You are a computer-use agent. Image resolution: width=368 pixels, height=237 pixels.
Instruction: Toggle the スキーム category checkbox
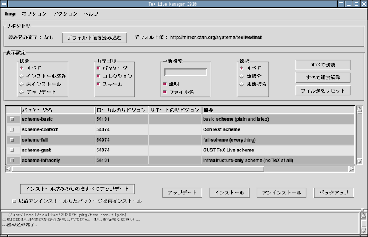(98, 84)
